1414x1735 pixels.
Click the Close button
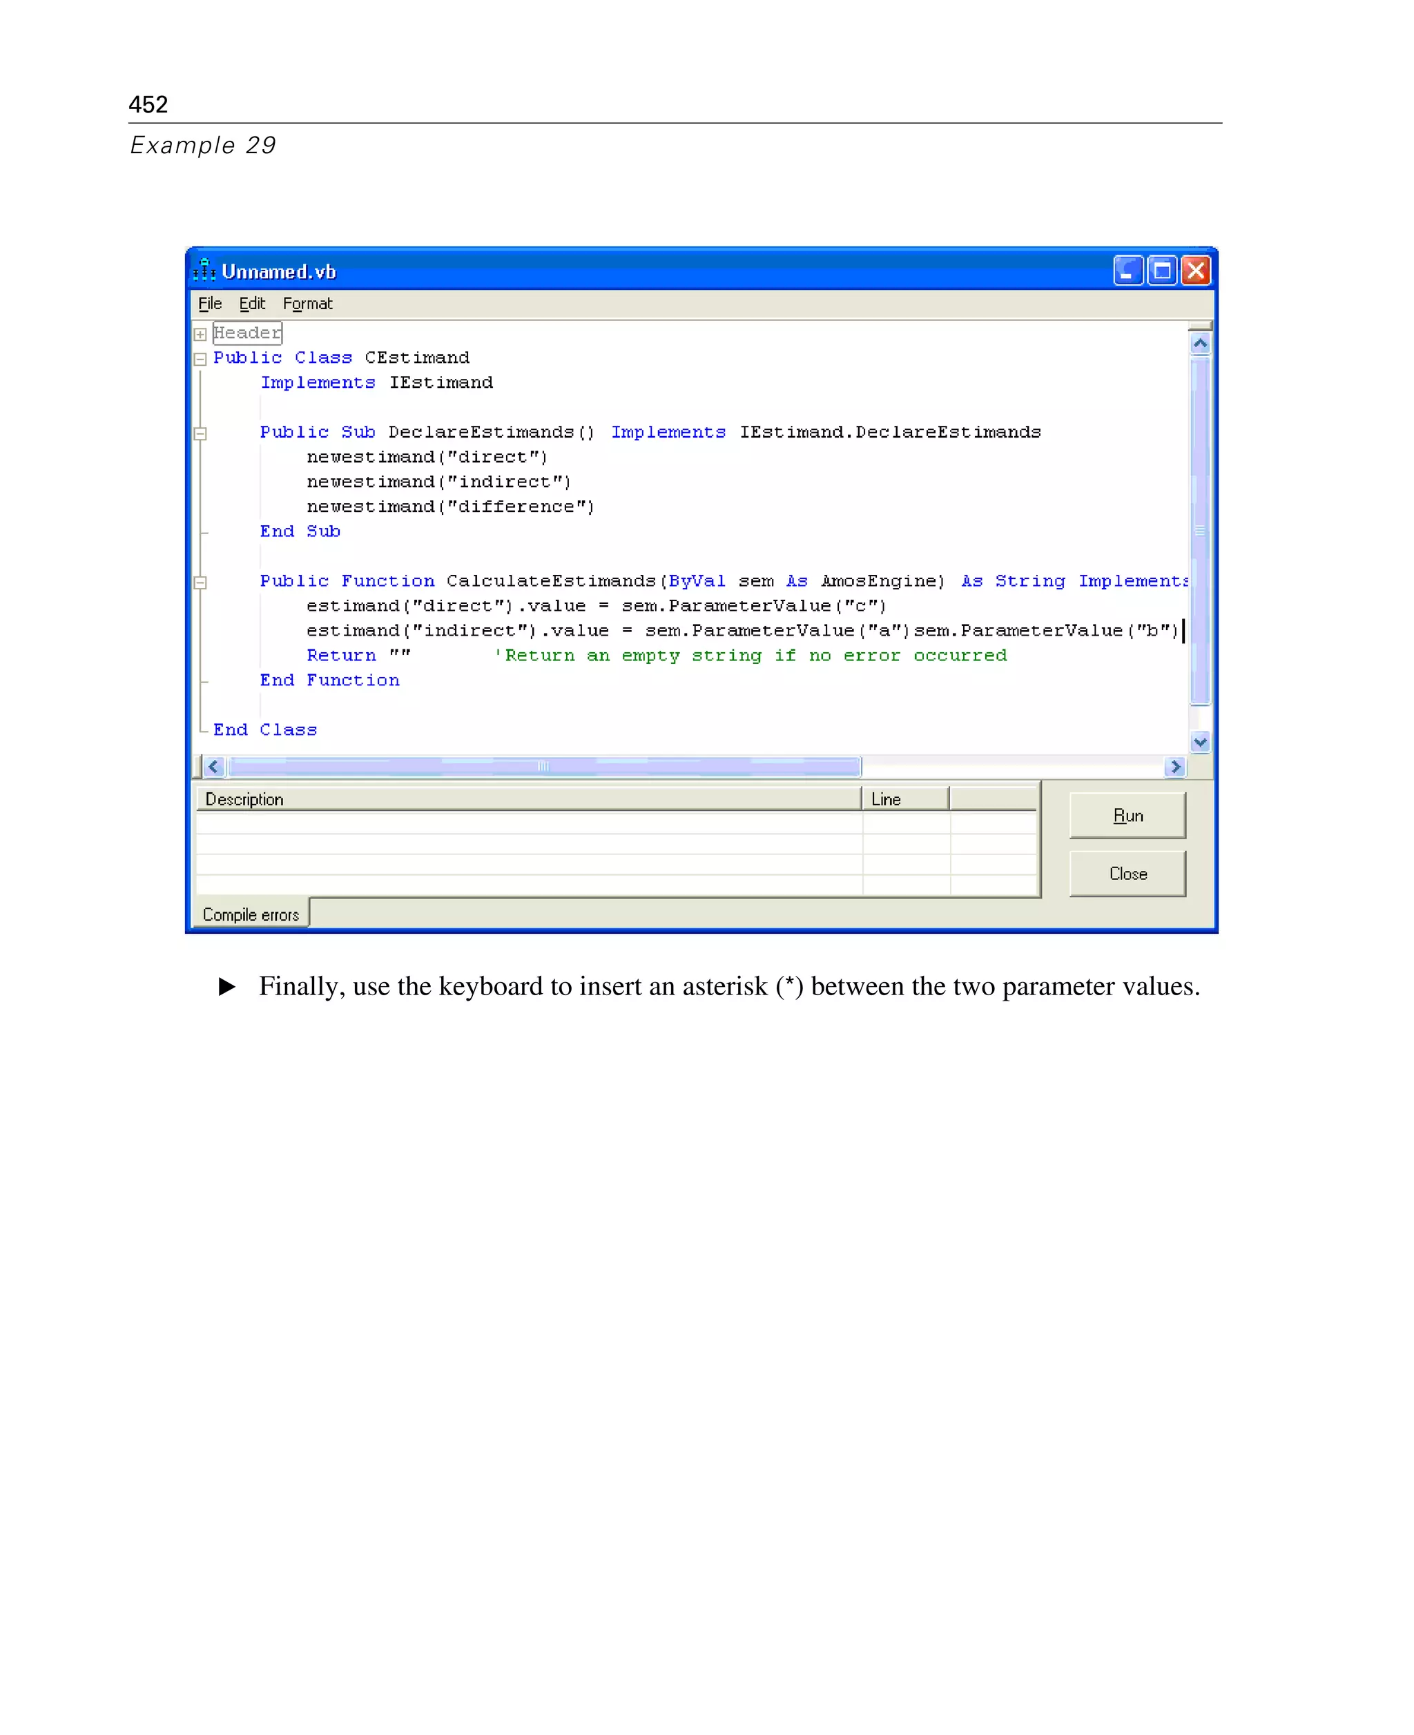point(1127,873)
